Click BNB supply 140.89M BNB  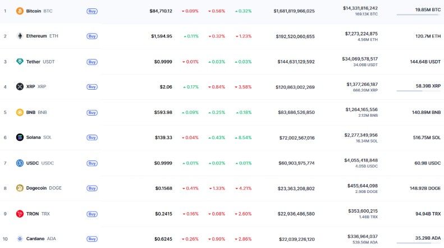click(x=427, y=112)
